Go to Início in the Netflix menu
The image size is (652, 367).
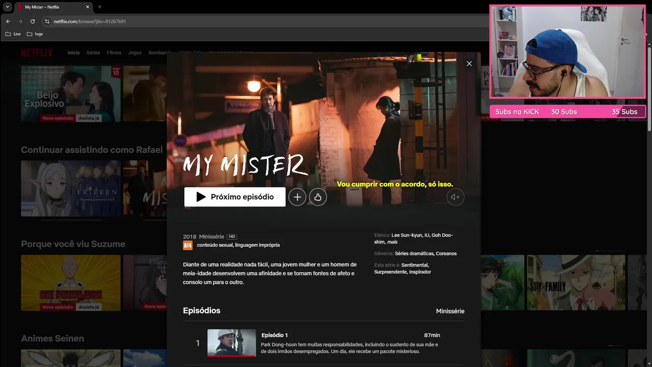point(74,53)
